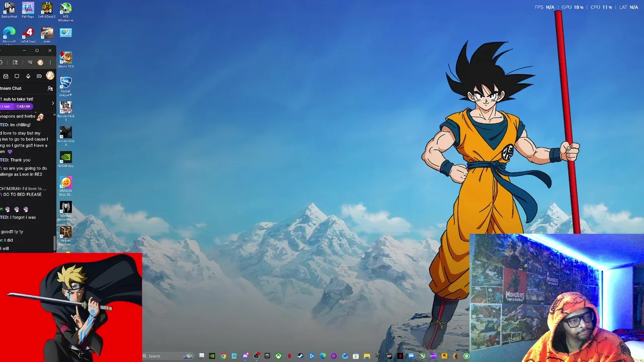Open the inbox icon in chat header
Image resolution: width=644 pixels, height=362 pixels.
click(6, 76)
